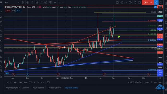Toggle stay in drawing mode pencil icon in left toolbar
167x94 pixels.
pos(1,62)
